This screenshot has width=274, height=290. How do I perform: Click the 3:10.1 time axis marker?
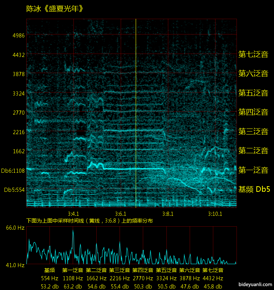tap(215, 214)
